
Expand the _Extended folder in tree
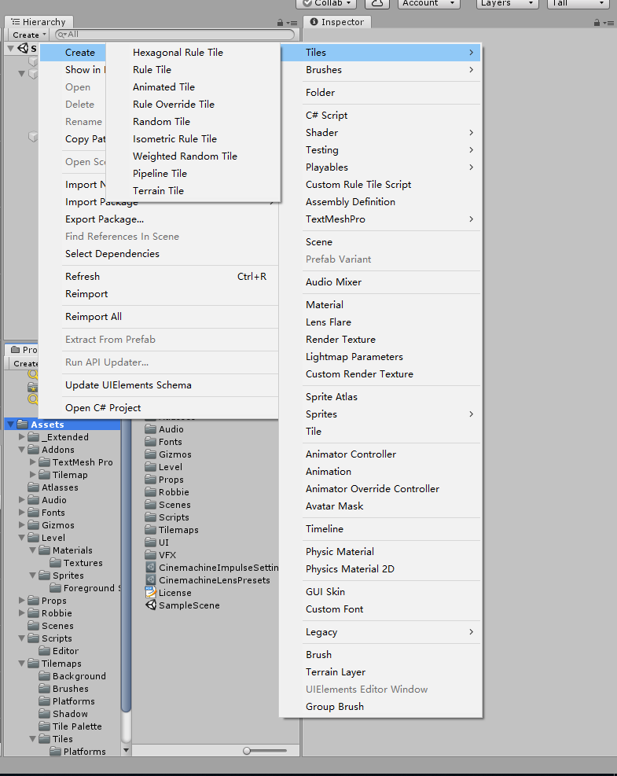click(x=22, y=437)
